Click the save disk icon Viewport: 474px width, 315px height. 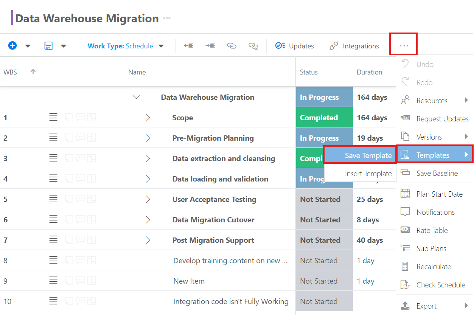pyautogui.click(x=48, y=46)
